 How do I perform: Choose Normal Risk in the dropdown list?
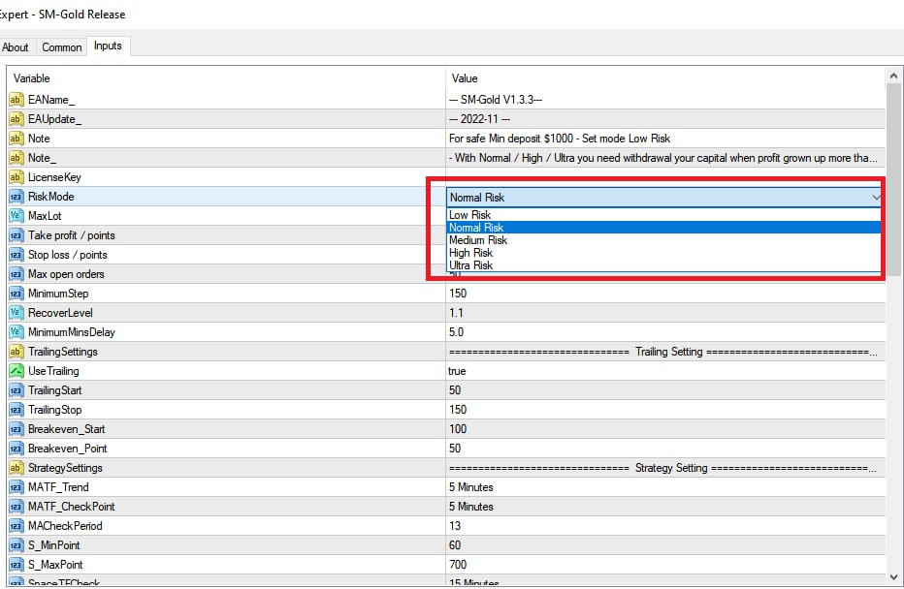(664, 228)
